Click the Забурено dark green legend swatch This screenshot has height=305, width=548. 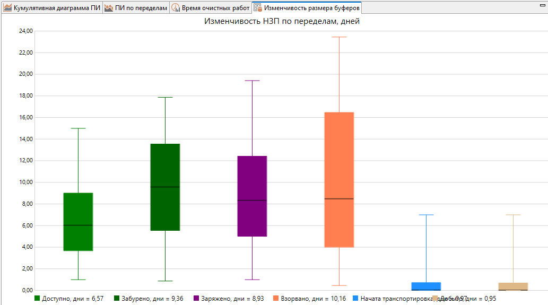coord(117,298)
